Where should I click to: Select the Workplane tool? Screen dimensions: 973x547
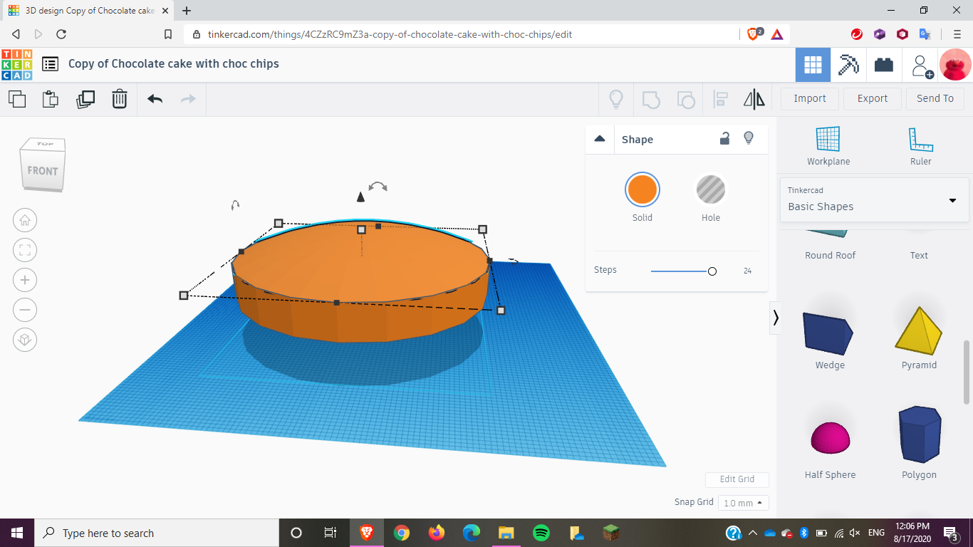point(828,146)
